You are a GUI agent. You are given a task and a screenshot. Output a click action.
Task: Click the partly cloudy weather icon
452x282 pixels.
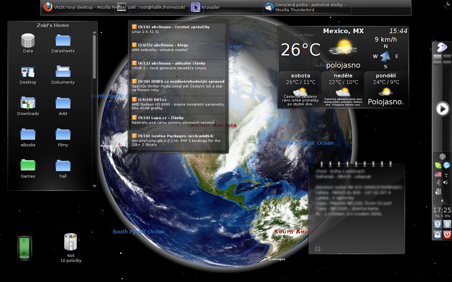(343, 47)
